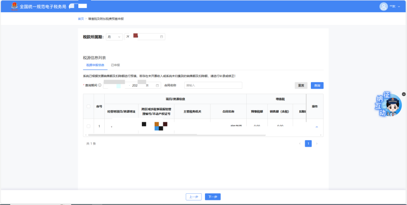This screenshot has height=205, width=407.
Task: Dismiss the 征纳互动 widget with minus icon
Action: click(x=403, y=94)
